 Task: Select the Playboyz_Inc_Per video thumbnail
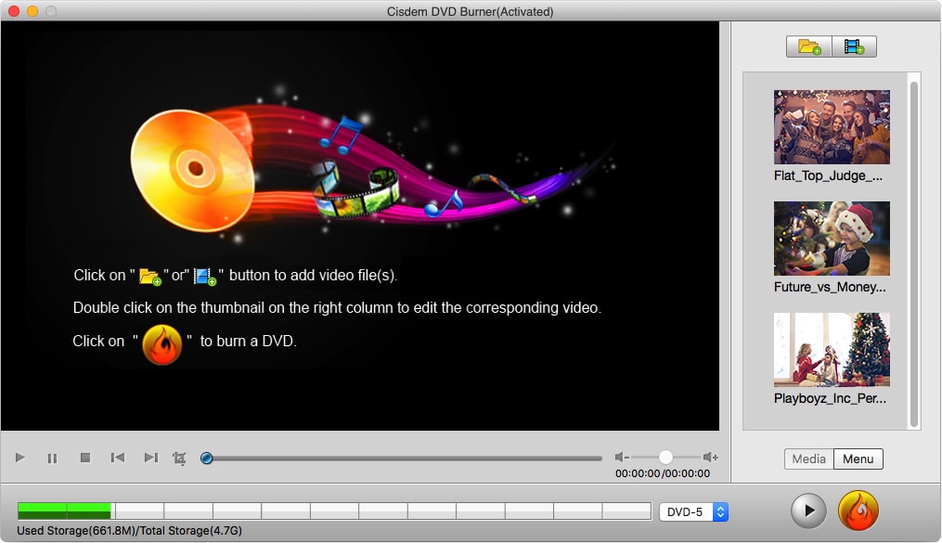point(832,350)
